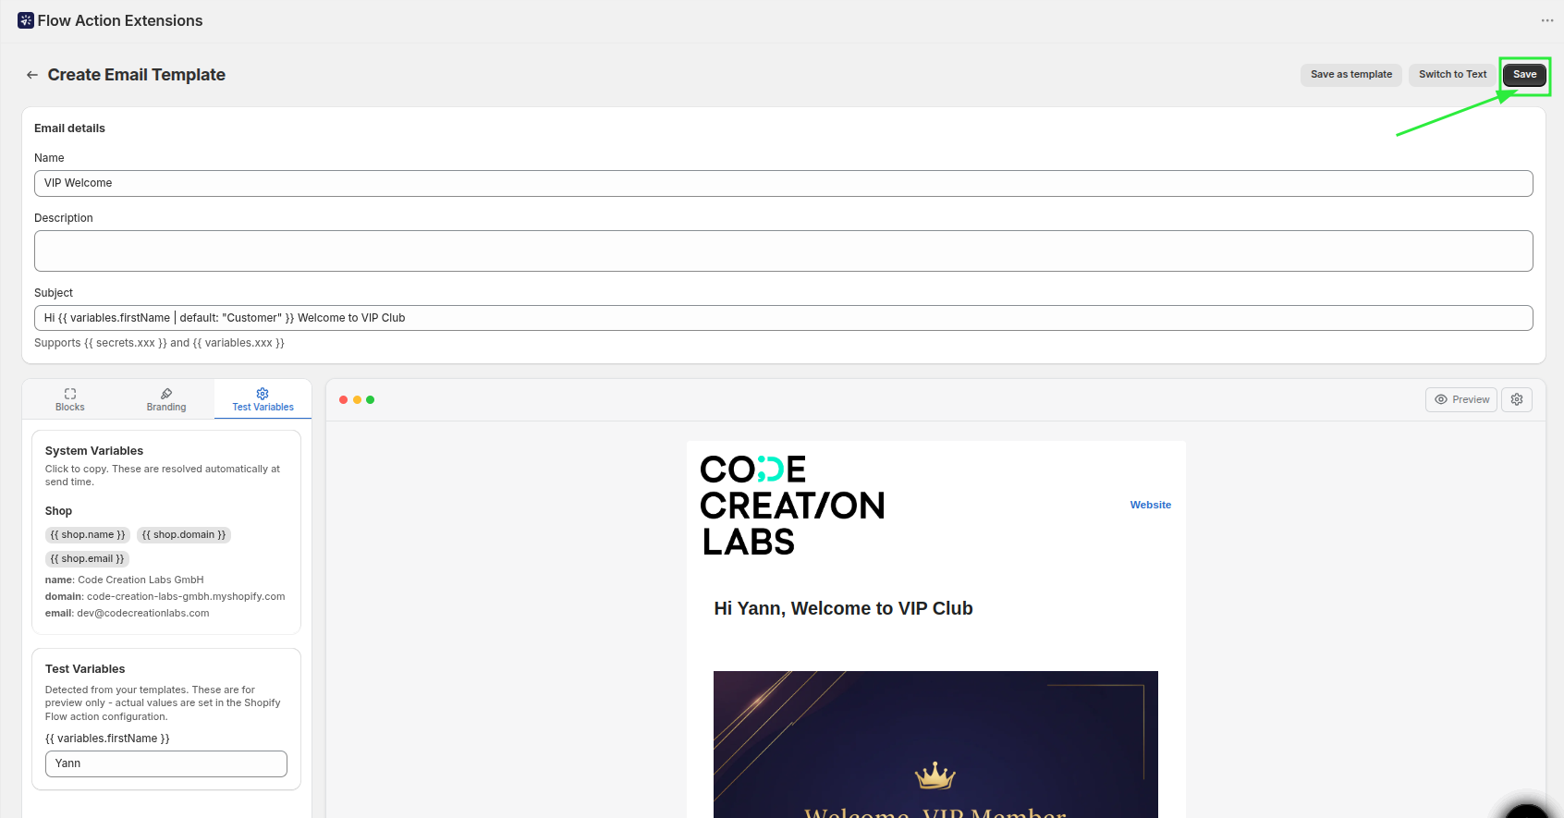Image resolution: width=1564 pixels, height=818 pixels.
Task: Open the three-dot menu at top right
Action: coord(1546,20)
